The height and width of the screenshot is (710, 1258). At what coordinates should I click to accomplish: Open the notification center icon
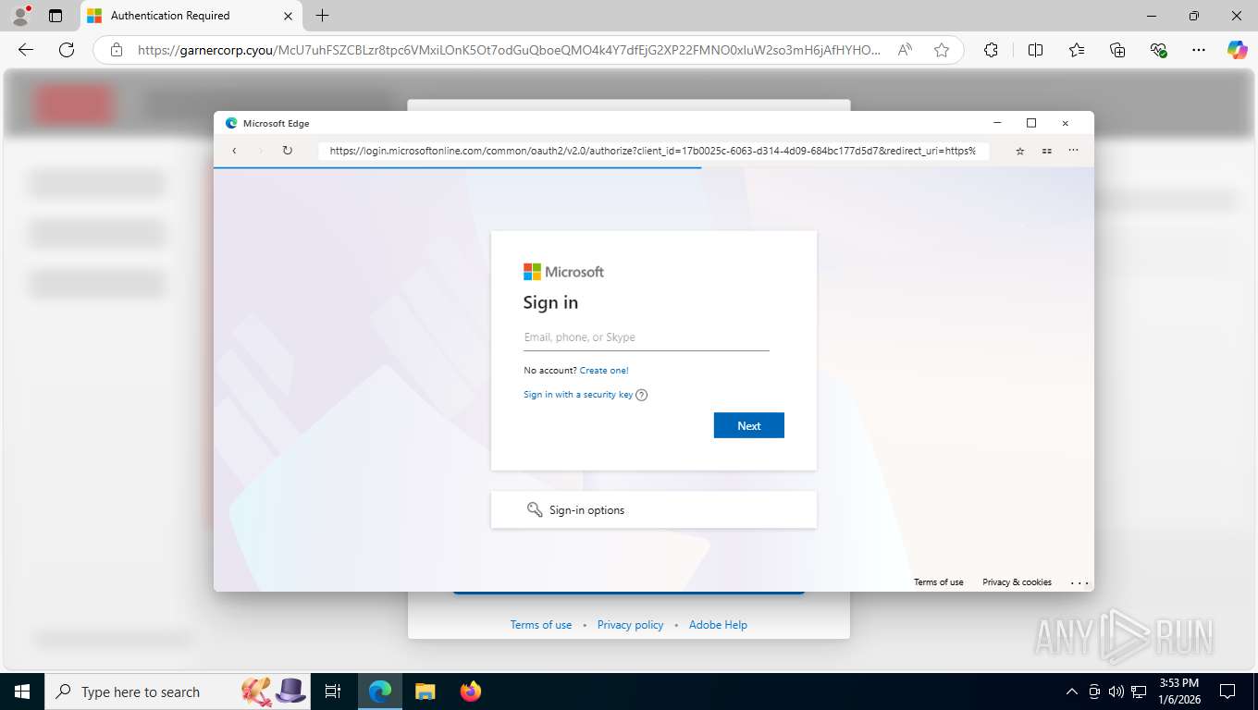click(x=1227, y=692)
